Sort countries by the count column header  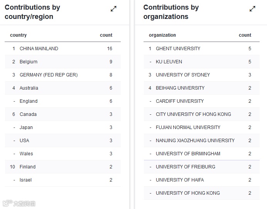106,35
